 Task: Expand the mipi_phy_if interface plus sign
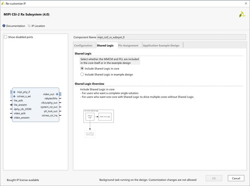tap(14, 92)
